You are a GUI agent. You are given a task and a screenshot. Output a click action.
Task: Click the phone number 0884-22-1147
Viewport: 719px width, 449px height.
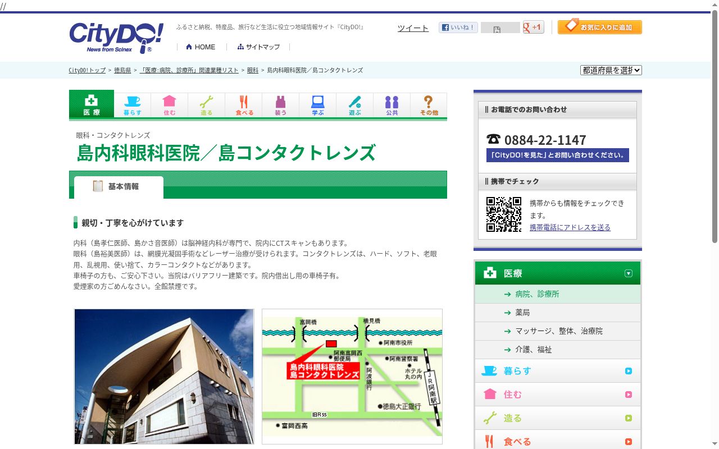point(545,140)
